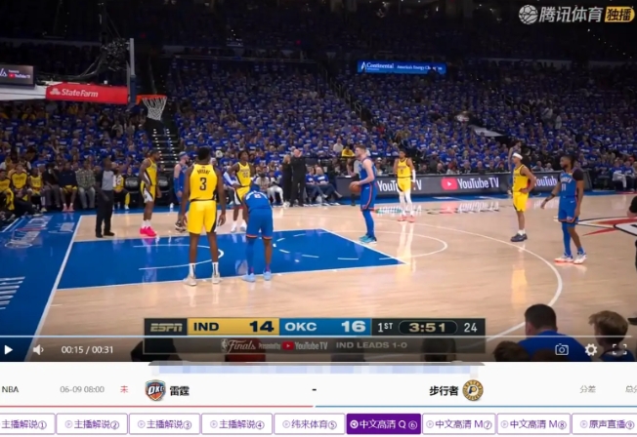
Task: Click the 00:15 / 00:31 time display
Action: (x=87, y=350)
